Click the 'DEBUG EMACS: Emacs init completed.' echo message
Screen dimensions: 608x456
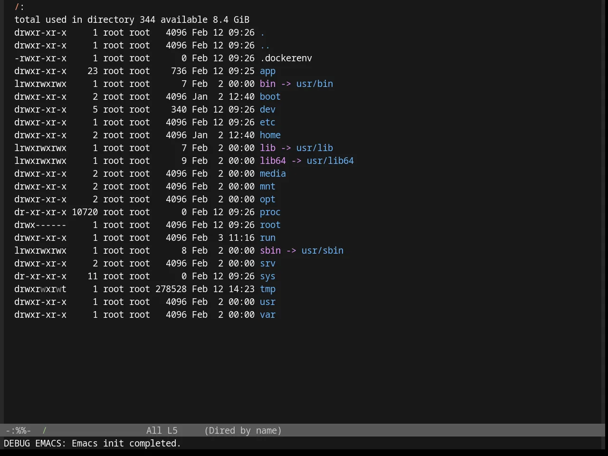[92, 444]
